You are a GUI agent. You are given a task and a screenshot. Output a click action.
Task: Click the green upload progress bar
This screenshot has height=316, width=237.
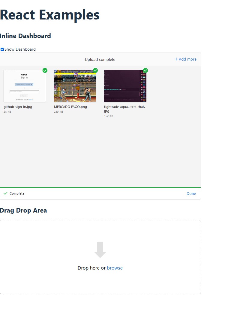(x=100, y=187)
